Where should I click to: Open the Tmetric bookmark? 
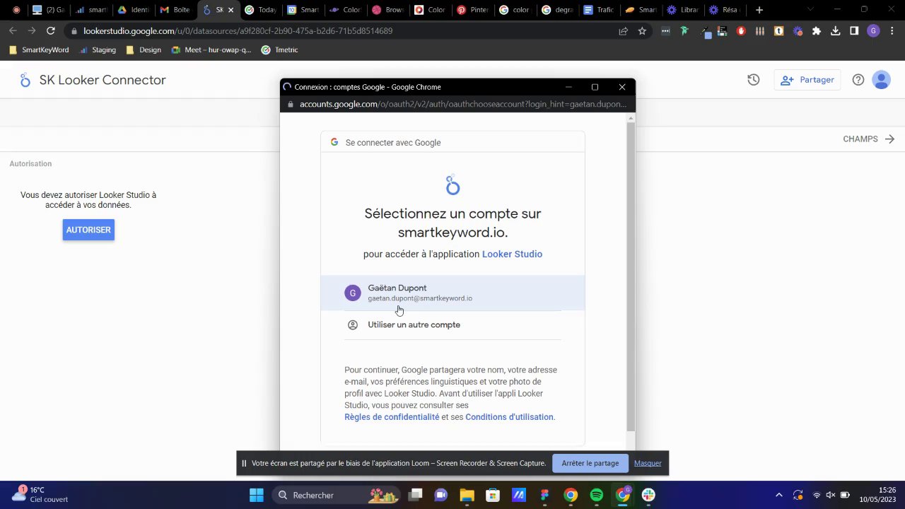[x=280, y=50]
